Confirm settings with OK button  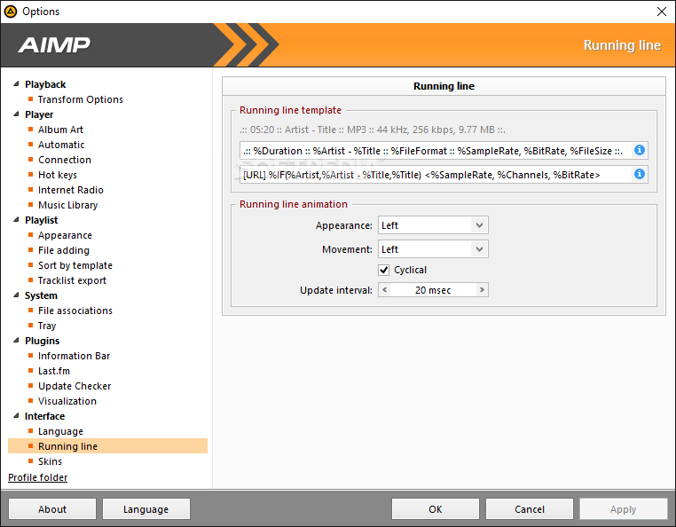pos(436,509)
